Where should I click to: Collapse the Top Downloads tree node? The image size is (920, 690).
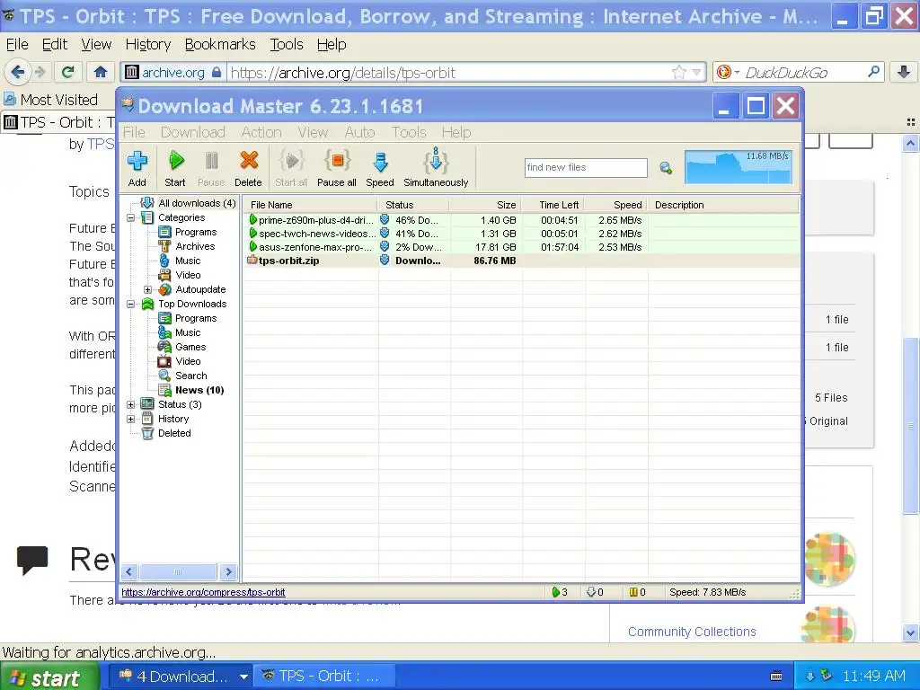131,304
